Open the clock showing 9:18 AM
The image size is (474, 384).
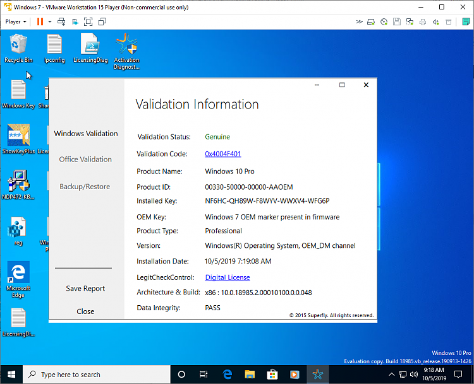coord(434,374)
